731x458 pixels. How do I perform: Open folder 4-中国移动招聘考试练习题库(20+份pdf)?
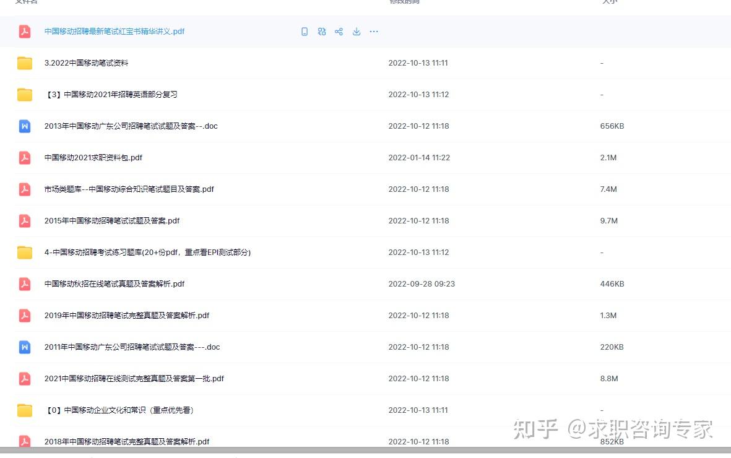click(147, 253)
